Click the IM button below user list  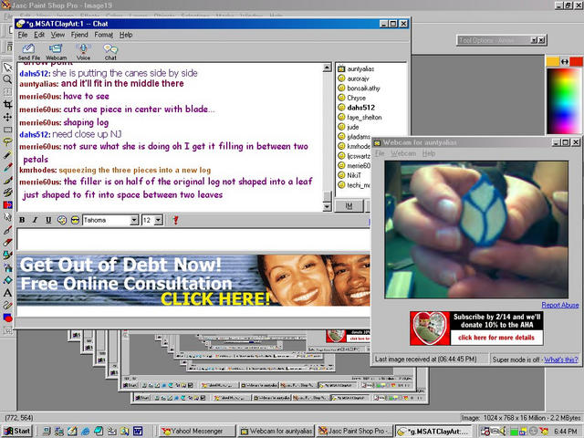click(x=349, y=205)
